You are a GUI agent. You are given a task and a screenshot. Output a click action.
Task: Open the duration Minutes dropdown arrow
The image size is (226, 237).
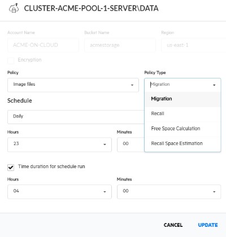[214, 192]
